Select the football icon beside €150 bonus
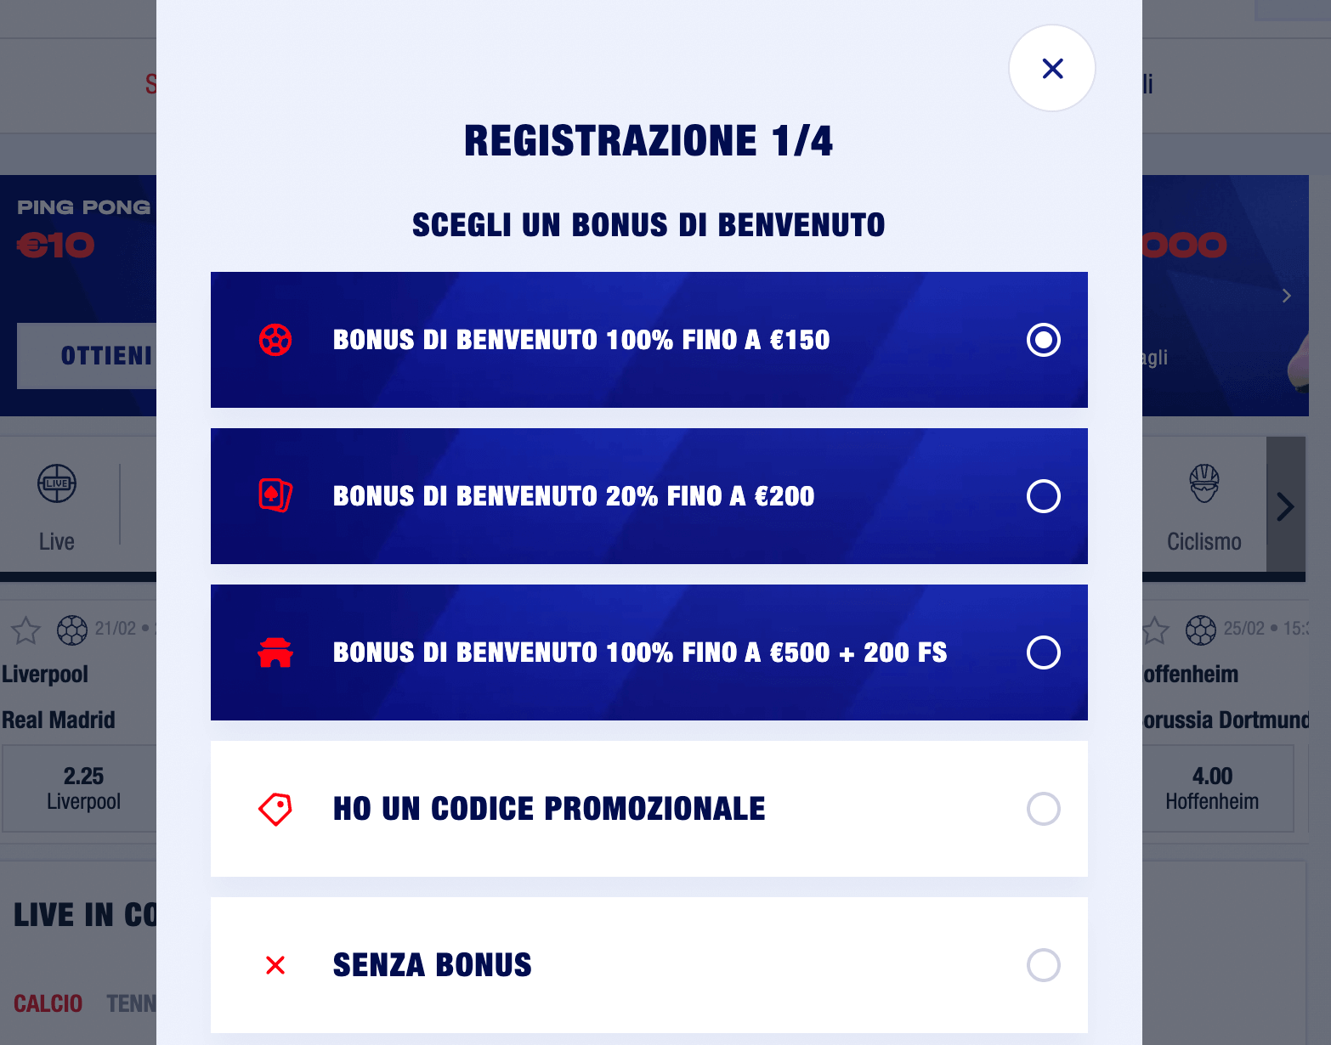 pos(274,339)
